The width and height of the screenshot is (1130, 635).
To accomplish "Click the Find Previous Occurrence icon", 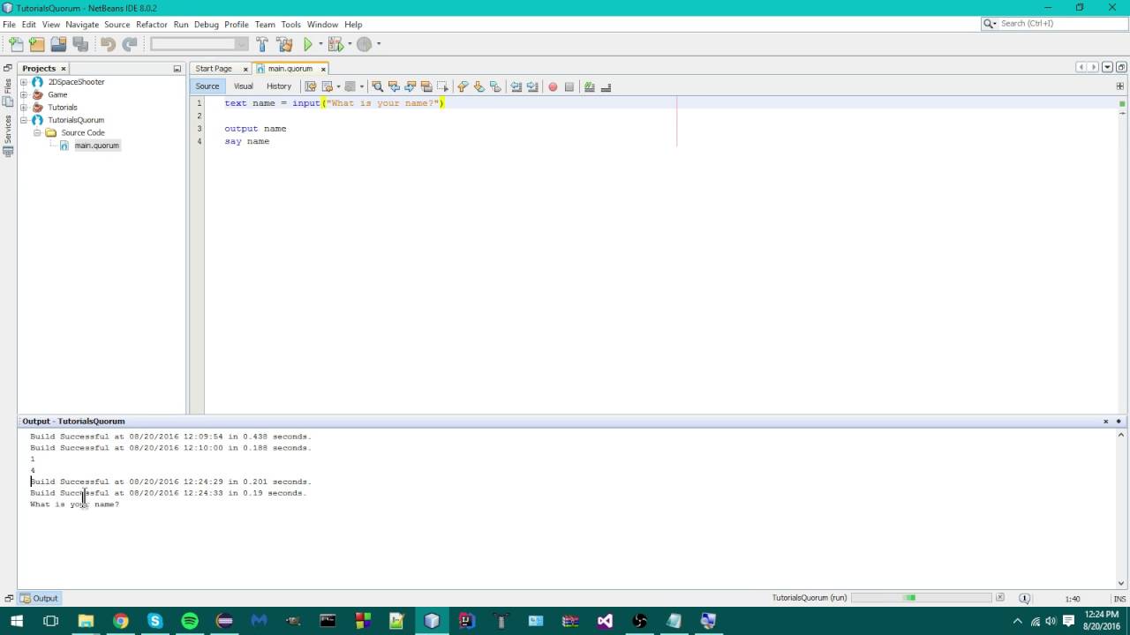I will (394, 86).
